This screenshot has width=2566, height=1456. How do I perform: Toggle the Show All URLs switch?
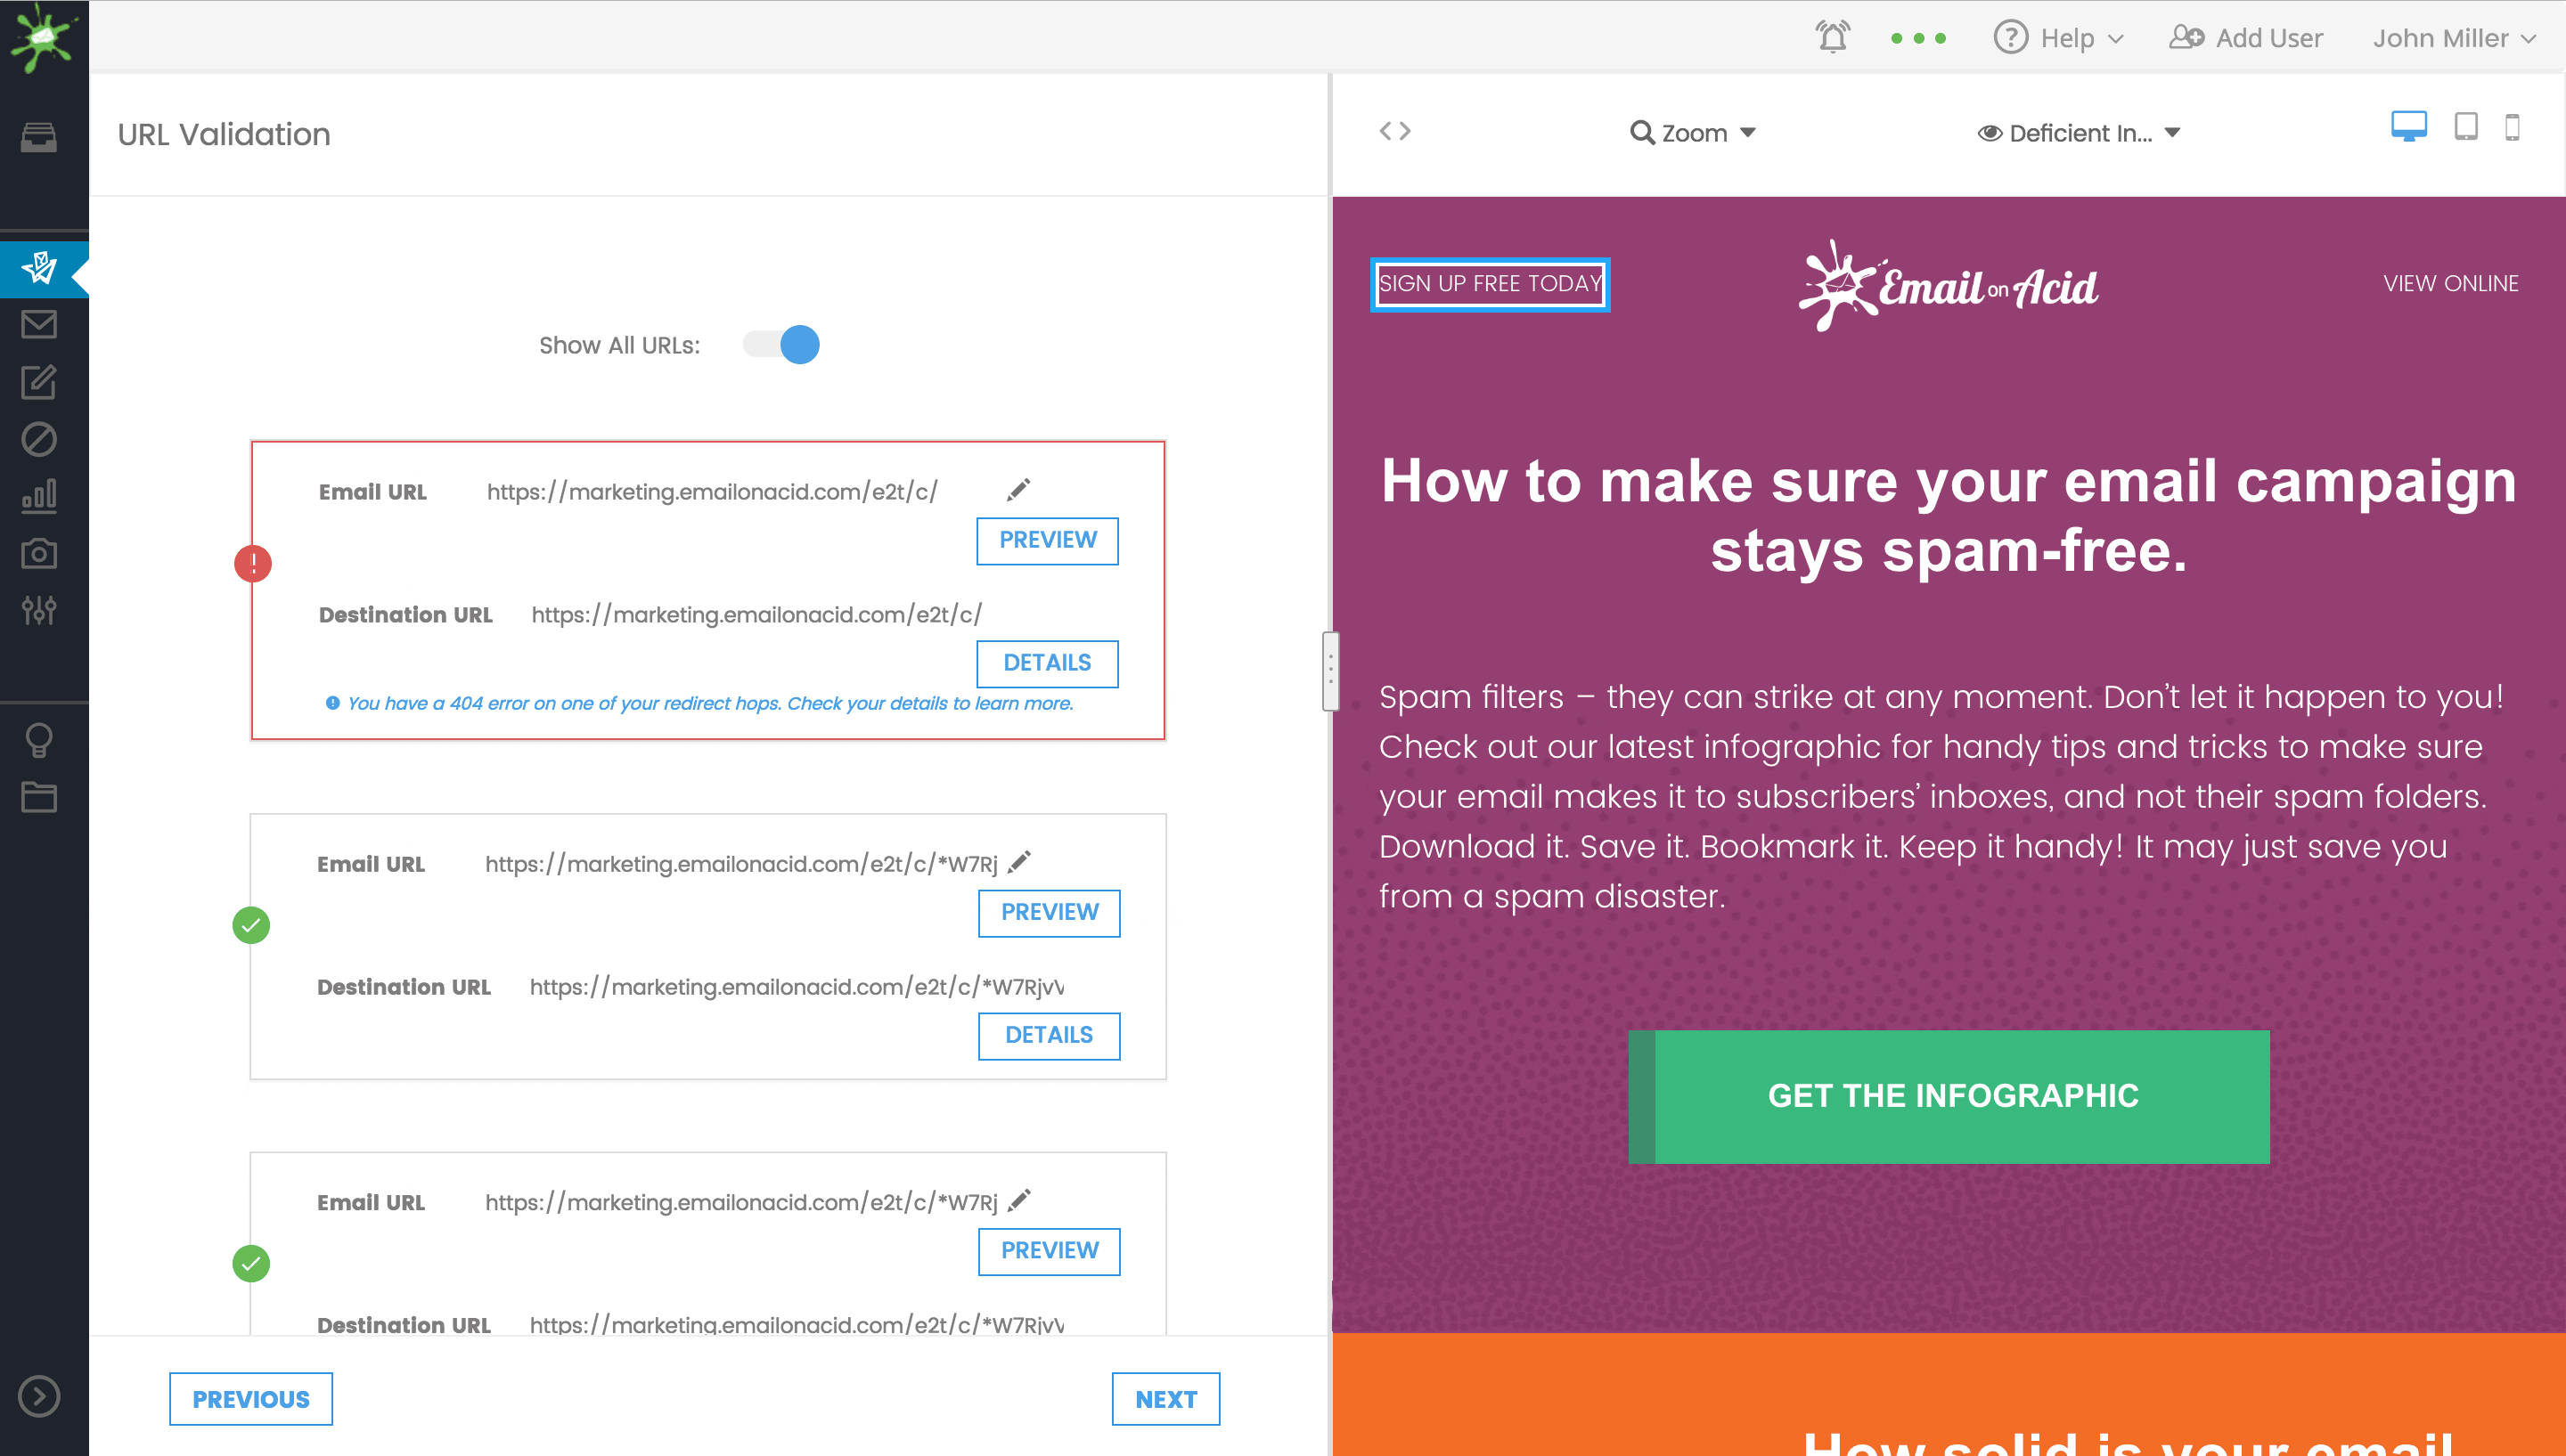(781, 345)
